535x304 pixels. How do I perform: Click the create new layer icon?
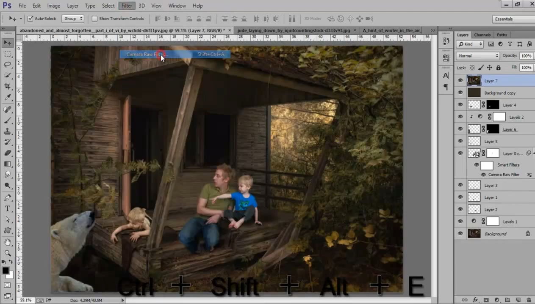click(x=518, y=300)
